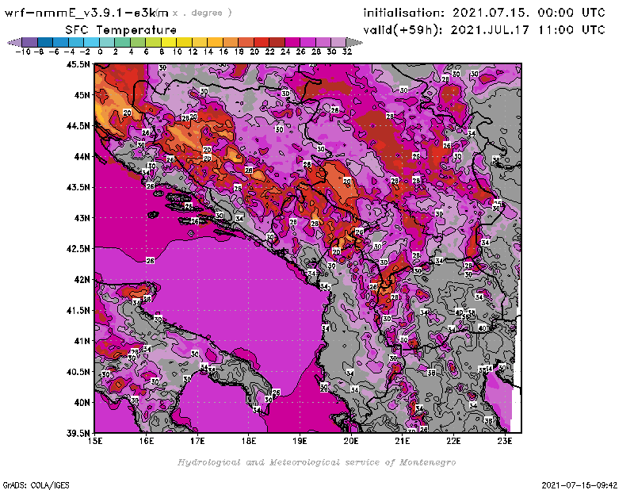Click the 20E longitude axis label
This screenshot has height=490, width=634.
pyautogui.click(x=351, y=441)
